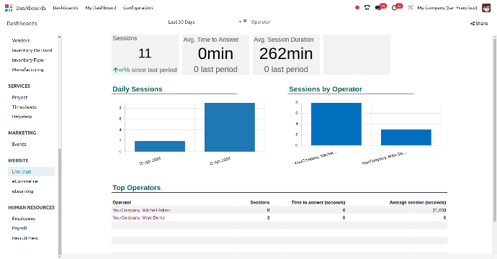Click the HUMAN RESOURCES section label

coord(32,208)
